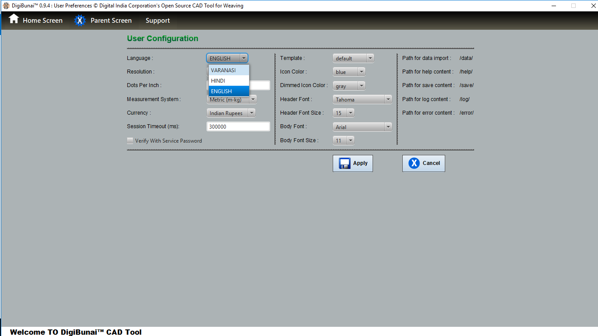598x336 pixels.
Task: Open the Dimmed Icon Color dropdown
Action: (x=349, y=86)
